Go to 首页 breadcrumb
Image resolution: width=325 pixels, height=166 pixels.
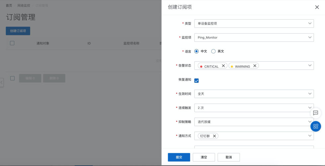pyautogui.click(x=9, y=6)
